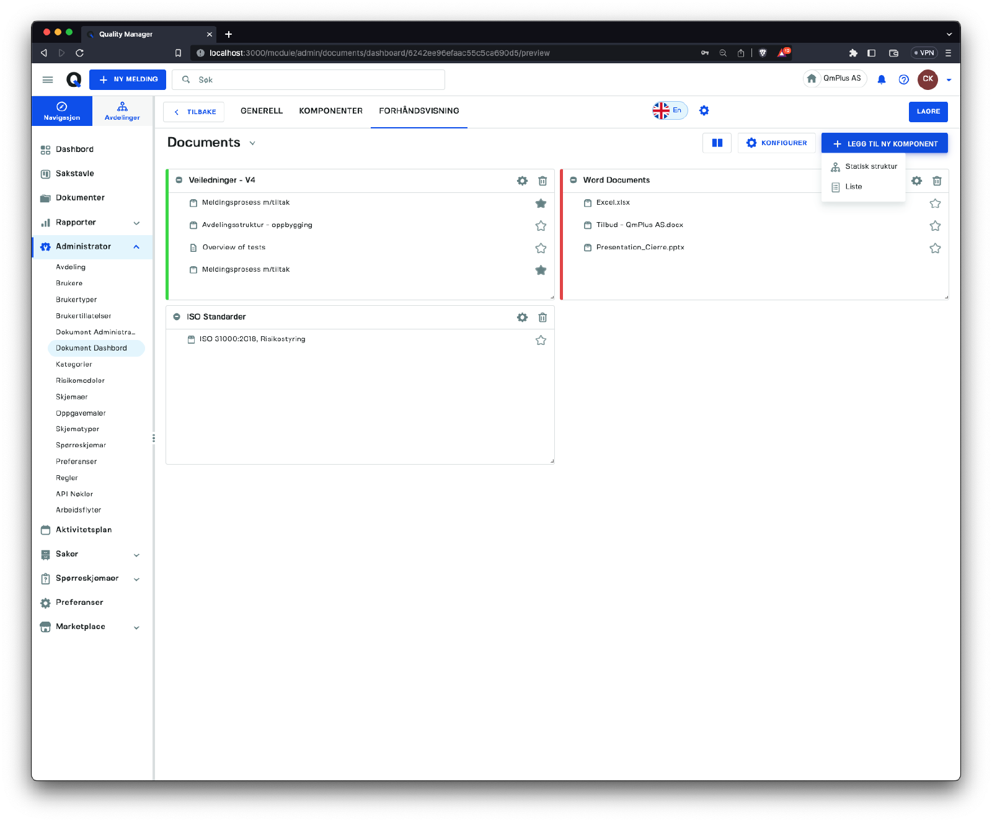This screenshot has height=822, width=992.
Task: Open the hamburger menu in the header
Action: (48, 79)
